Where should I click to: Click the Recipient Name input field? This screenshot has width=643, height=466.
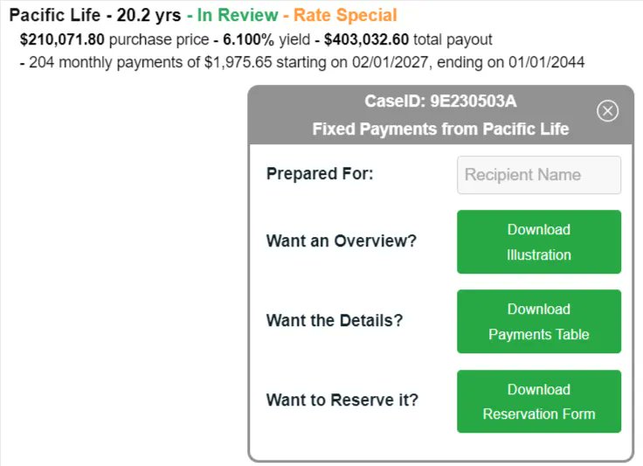pos(539,175)
